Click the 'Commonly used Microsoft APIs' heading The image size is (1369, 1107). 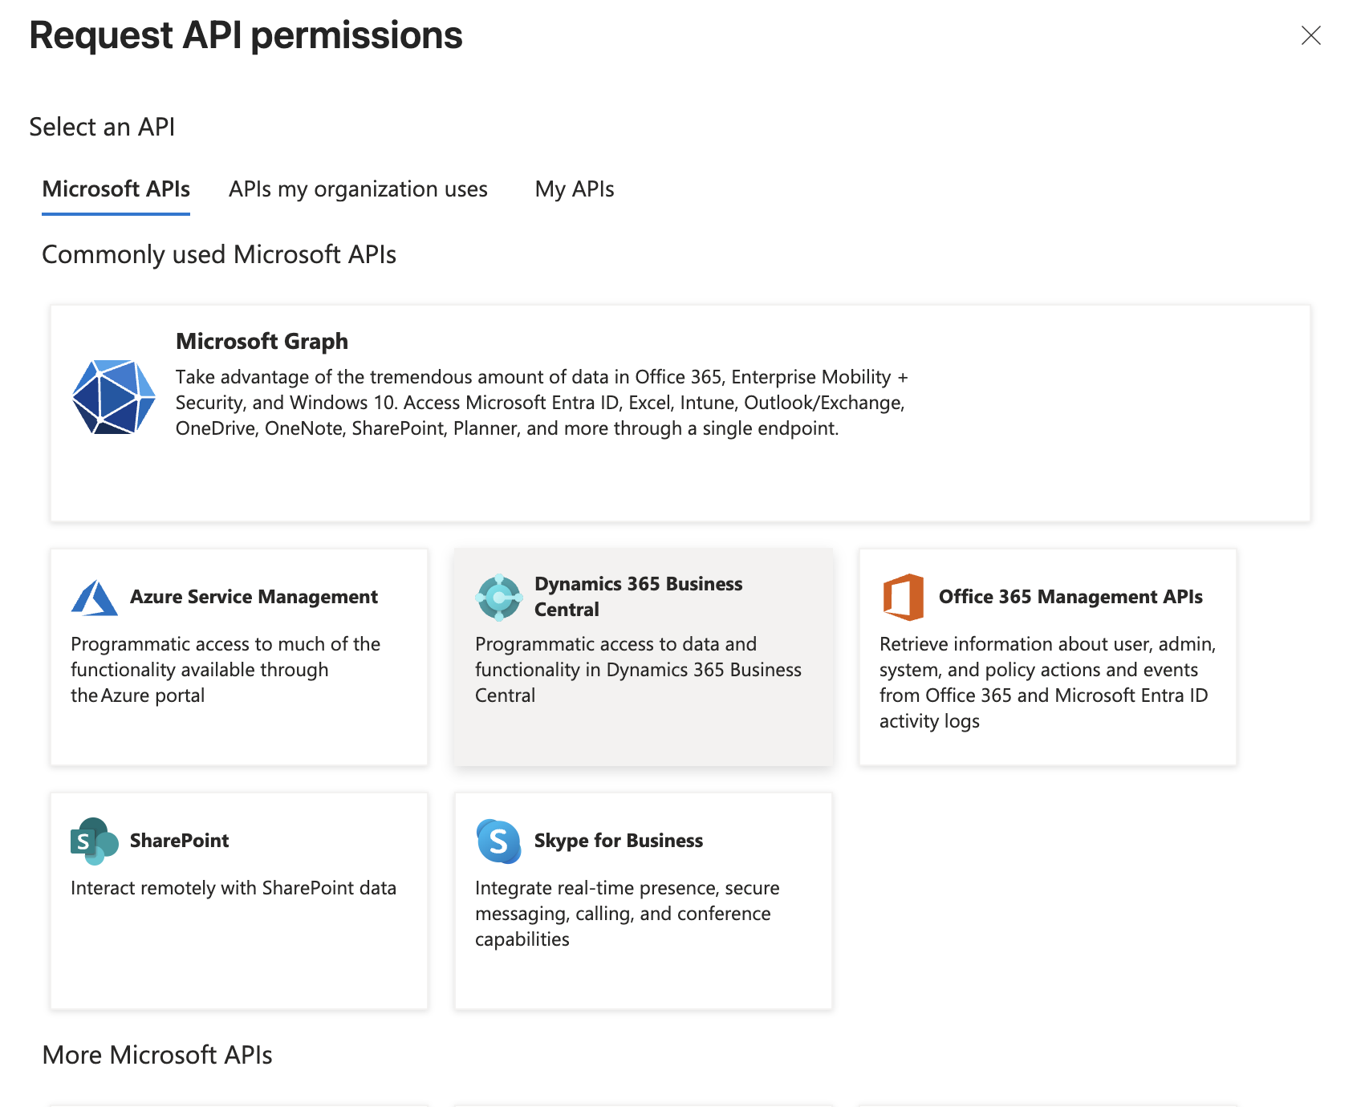[x=219, y=254]
